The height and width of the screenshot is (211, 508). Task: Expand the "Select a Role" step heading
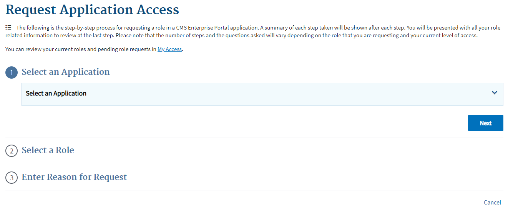(x=48, y=150)
